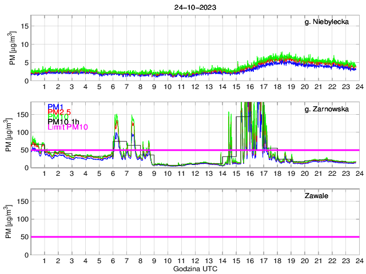Click the y-axis PM label of top plot
Screen dimensions: 366x274
pos(13,52)
